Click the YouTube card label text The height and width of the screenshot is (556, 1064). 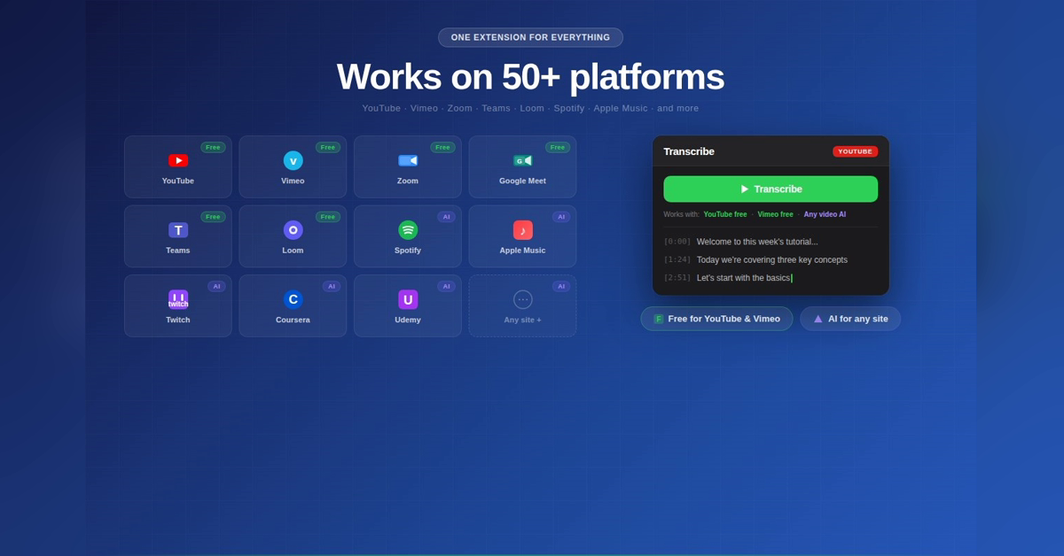(x=178, y=181)
